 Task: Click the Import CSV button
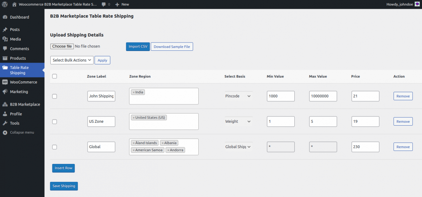pos(138,47)
